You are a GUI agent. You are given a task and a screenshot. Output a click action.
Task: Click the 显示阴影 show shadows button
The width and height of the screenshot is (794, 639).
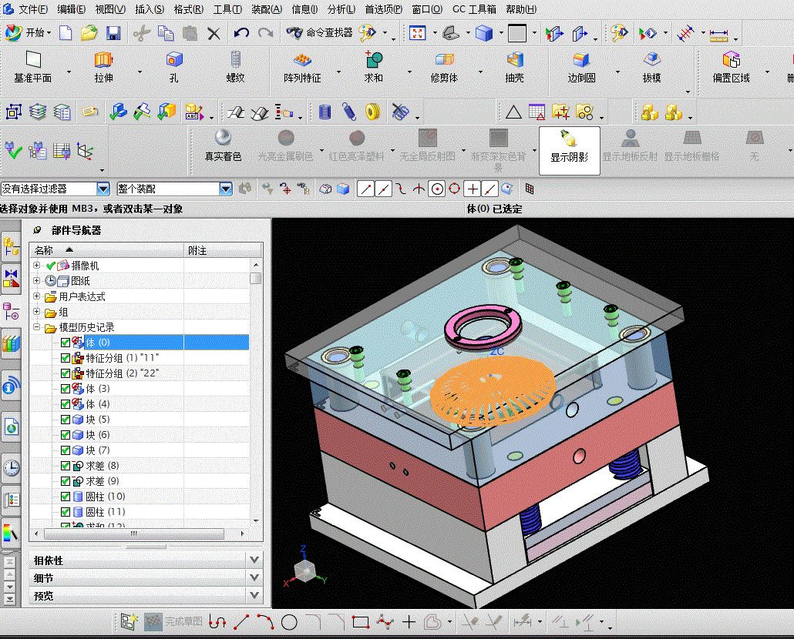[570, 151]
